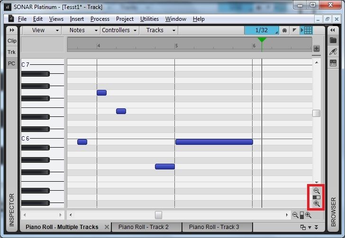Click the horizontal zoom out magnifier
Image resolution: width=345 pixels, height=238 pixels.
point(295,215)
